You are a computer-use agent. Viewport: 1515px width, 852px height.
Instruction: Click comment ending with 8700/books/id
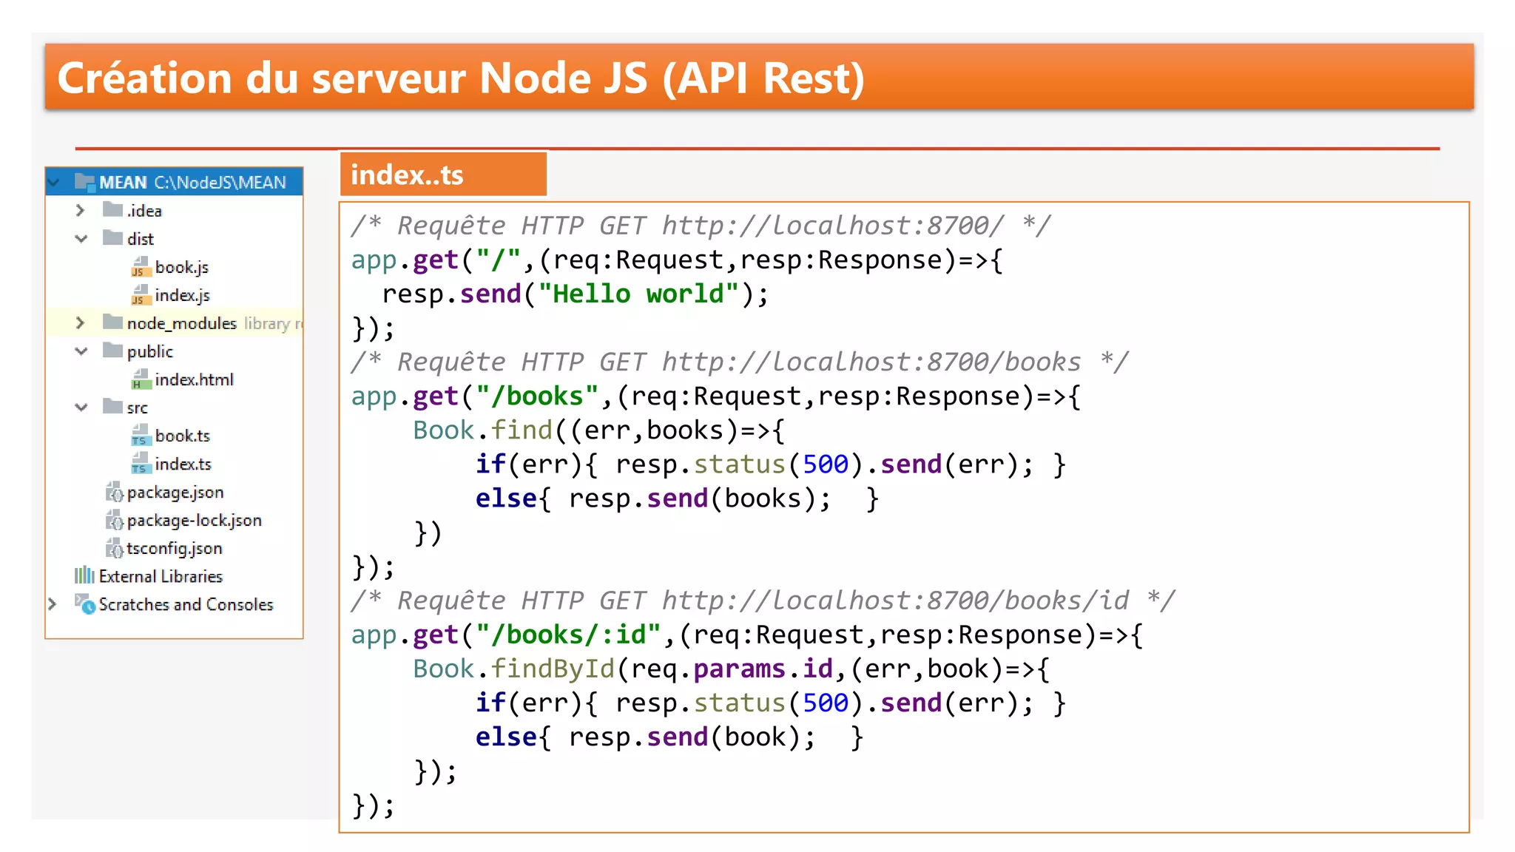click(763, 600)
